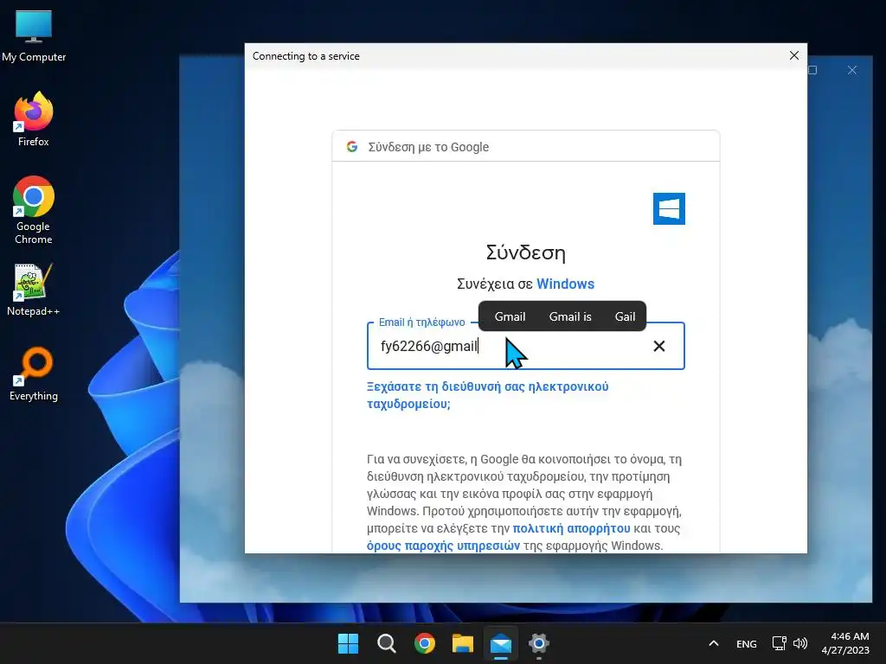Follow the blue Windows app link
Screen dimensions: 886x664
(x=565, y=284)
